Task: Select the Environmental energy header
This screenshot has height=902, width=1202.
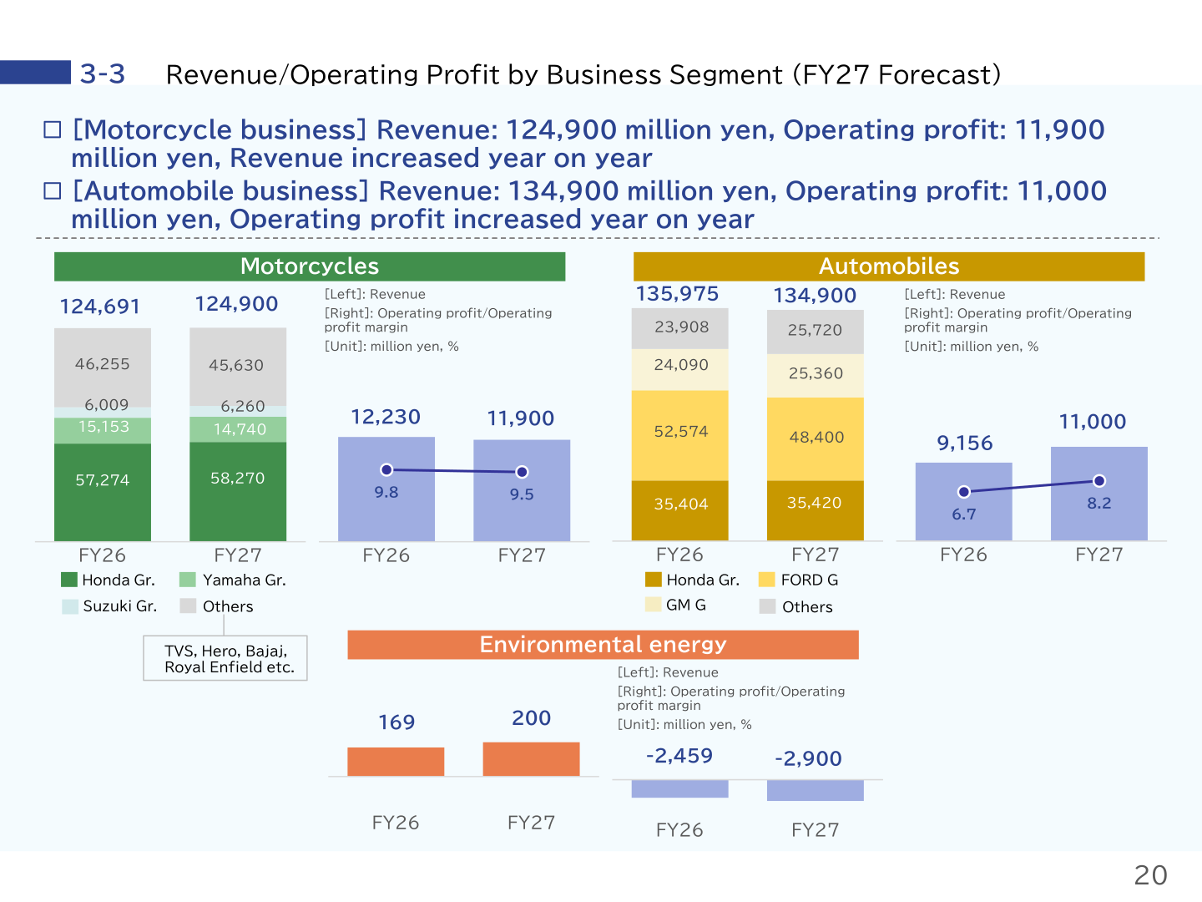Action: pyautogui.click(x=603, y=645)
